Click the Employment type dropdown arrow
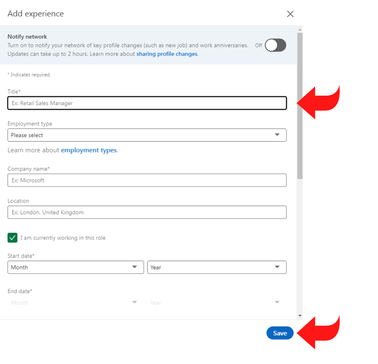Viewport: 378px width, 364px height. (x=277, y=135)
